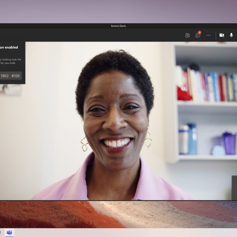Click the 'for you both' description text
The image size is (237, 237).
pyautogui.click(x=8, y=63)
